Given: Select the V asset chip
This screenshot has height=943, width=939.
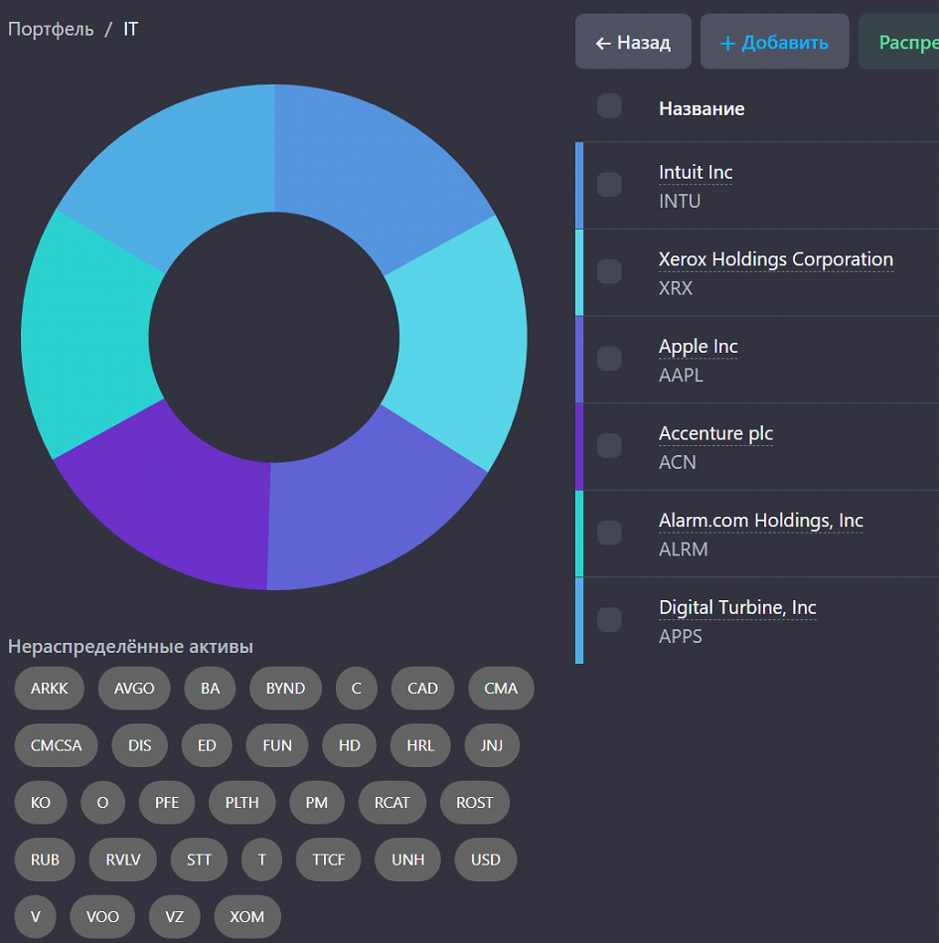Looking at the screenshot, I should tap(36, 916).
